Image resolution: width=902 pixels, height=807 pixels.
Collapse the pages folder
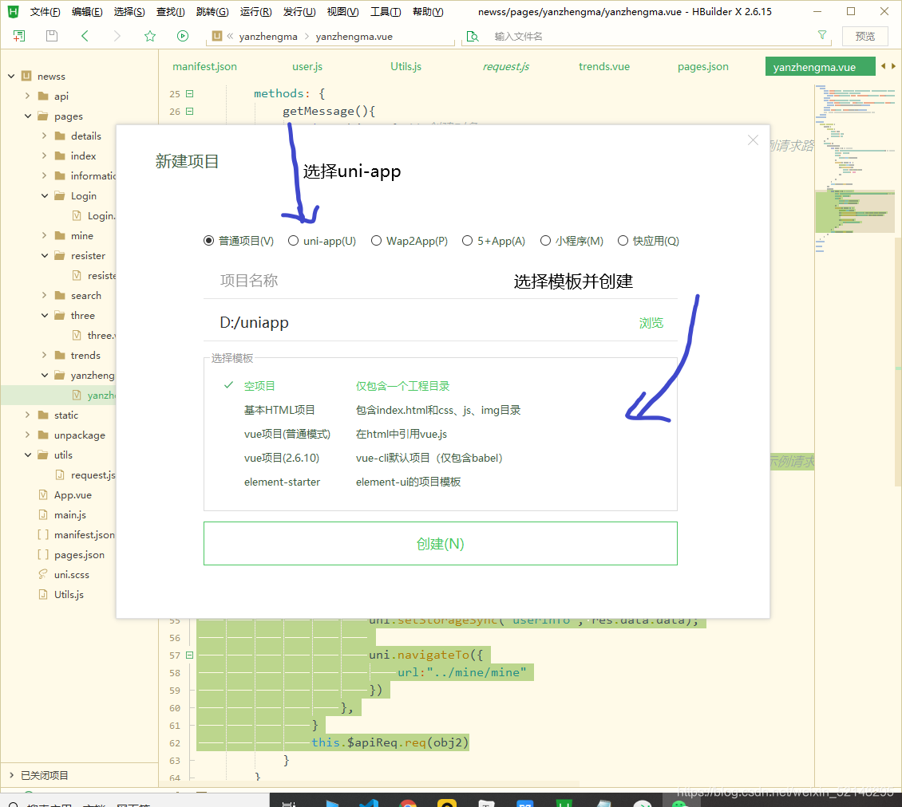(x=28, y=116)
